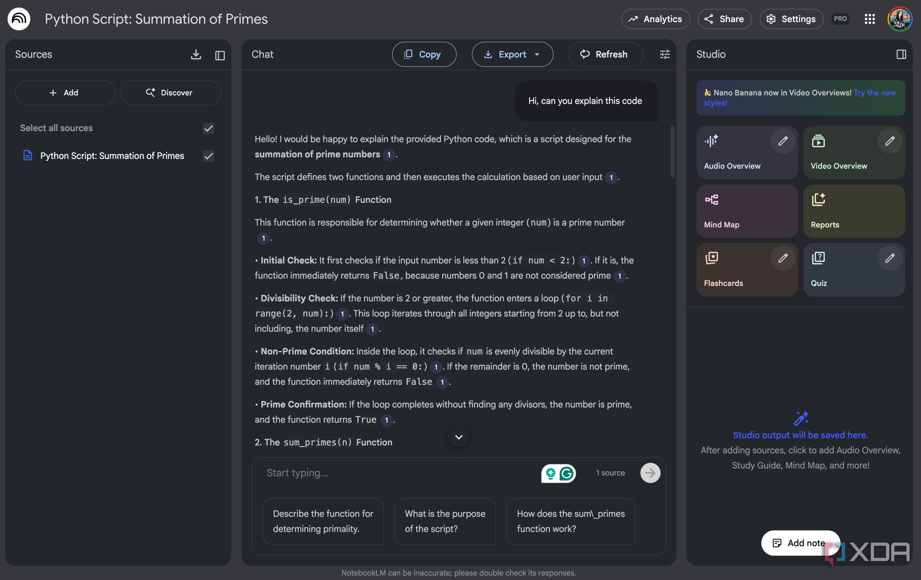Open Analytics

[x=656, y=19]
